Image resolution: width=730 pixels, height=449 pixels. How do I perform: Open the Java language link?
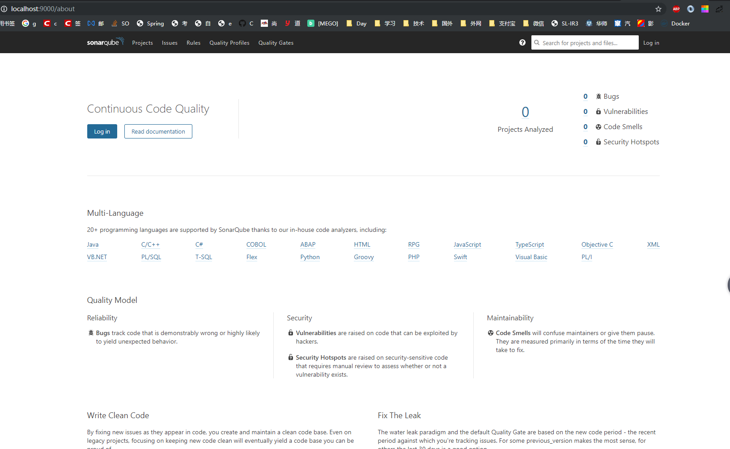point(93,244)
